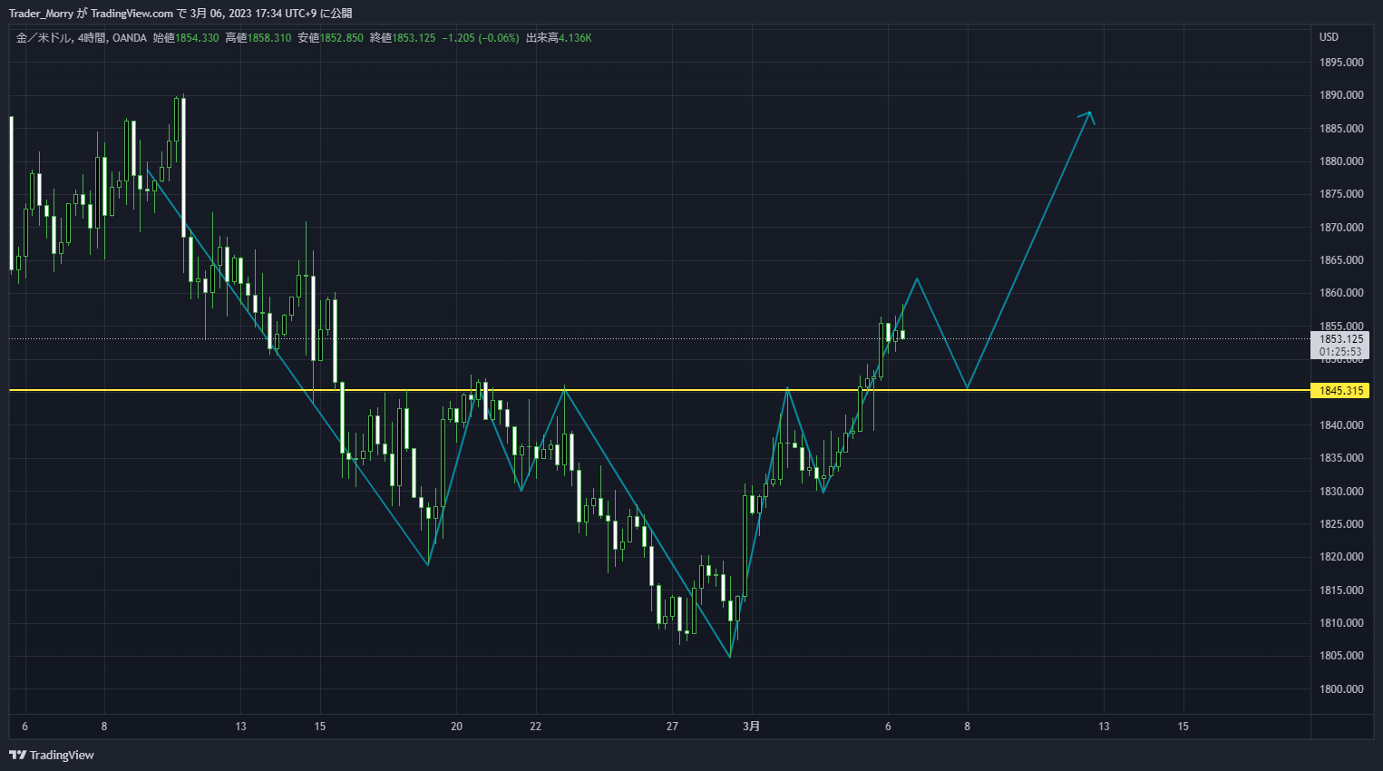Click the 1825.000 price axis label
Screen dimensions: 1383x771
[x=1341, y=524]
